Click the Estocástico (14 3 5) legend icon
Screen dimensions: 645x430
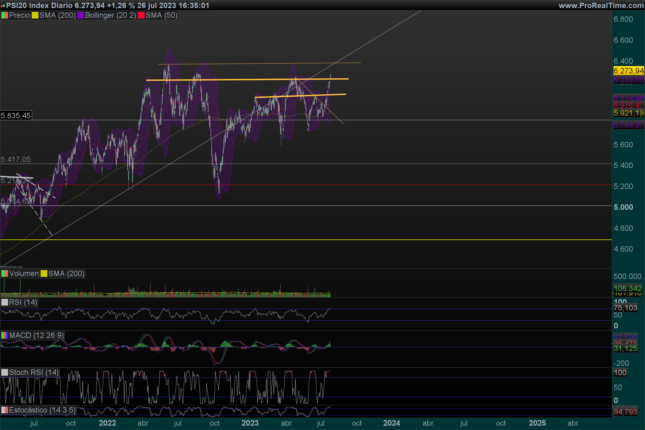tap(5, 410)
